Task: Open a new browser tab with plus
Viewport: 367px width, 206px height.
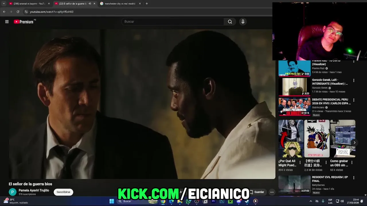Action: pyautogui.click(x=147, y=4)
